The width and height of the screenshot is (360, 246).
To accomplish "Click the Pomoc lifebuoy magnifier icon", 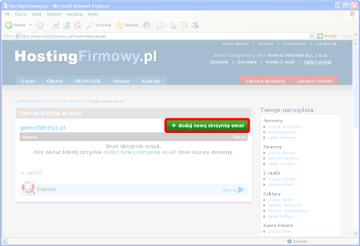I will coord(28,188).
